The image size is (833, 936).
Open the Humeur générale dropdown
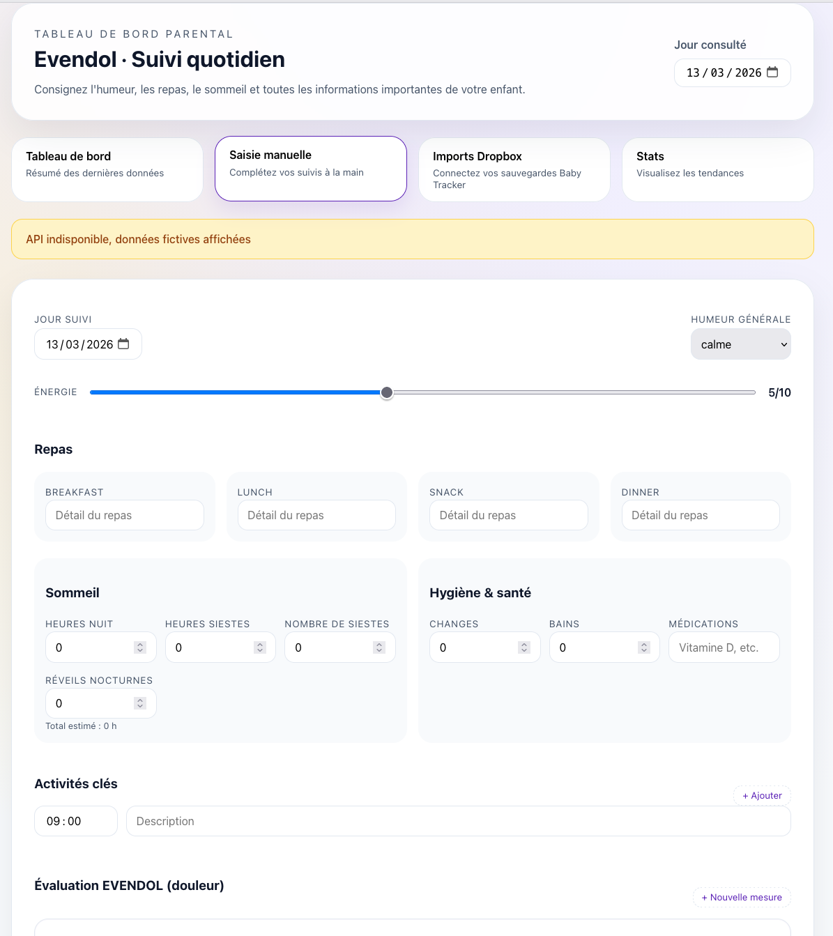pyautogui.click(x=740, y=344)
